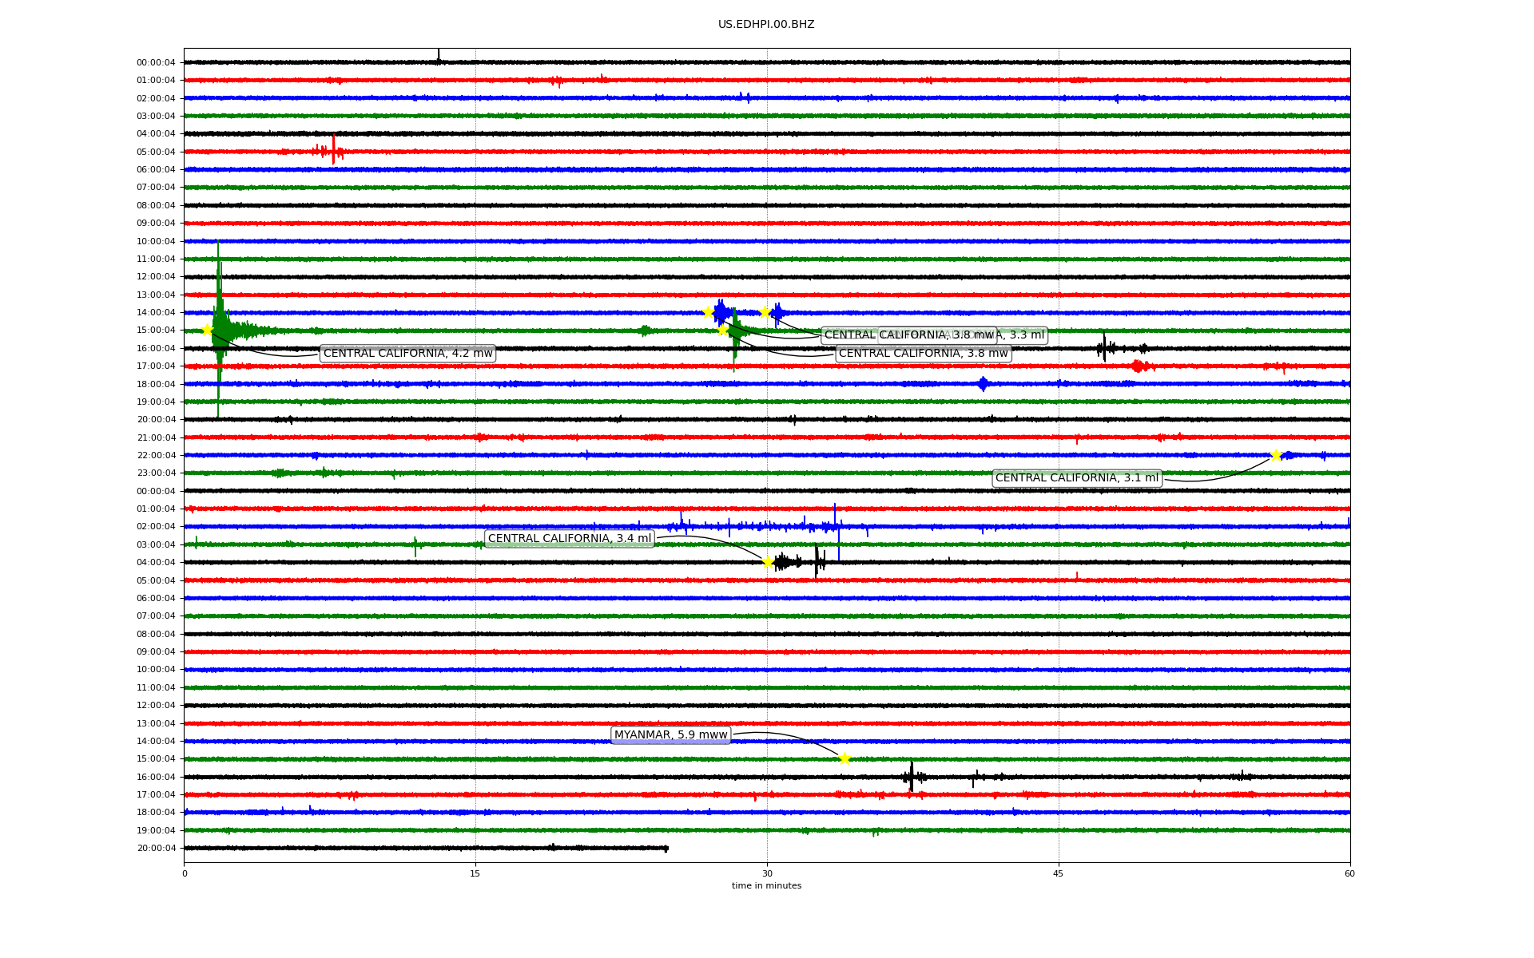Image resolution: width=1534 pixels, height=958 pixels.
Task: Click the CENTRAL CALIFORNIA, 3.8 mw annotation box
Action: tap(923, 353)
